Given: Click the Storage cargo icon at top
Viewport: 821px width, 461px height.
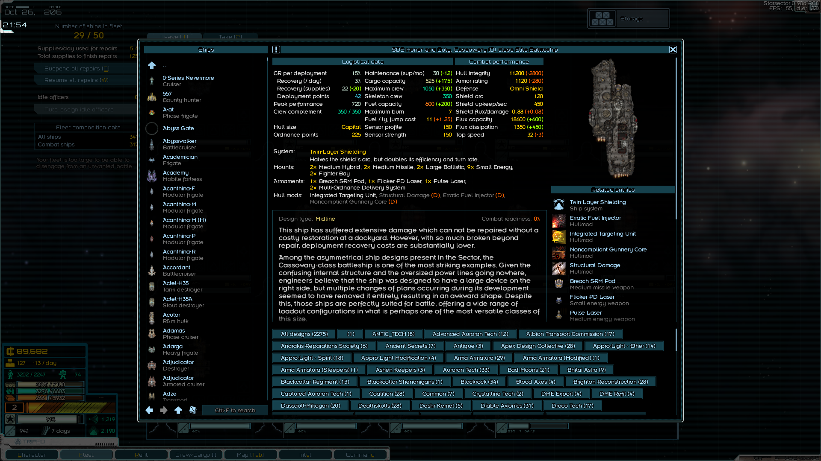Looking at the screenshot, I should coord(602,19).
